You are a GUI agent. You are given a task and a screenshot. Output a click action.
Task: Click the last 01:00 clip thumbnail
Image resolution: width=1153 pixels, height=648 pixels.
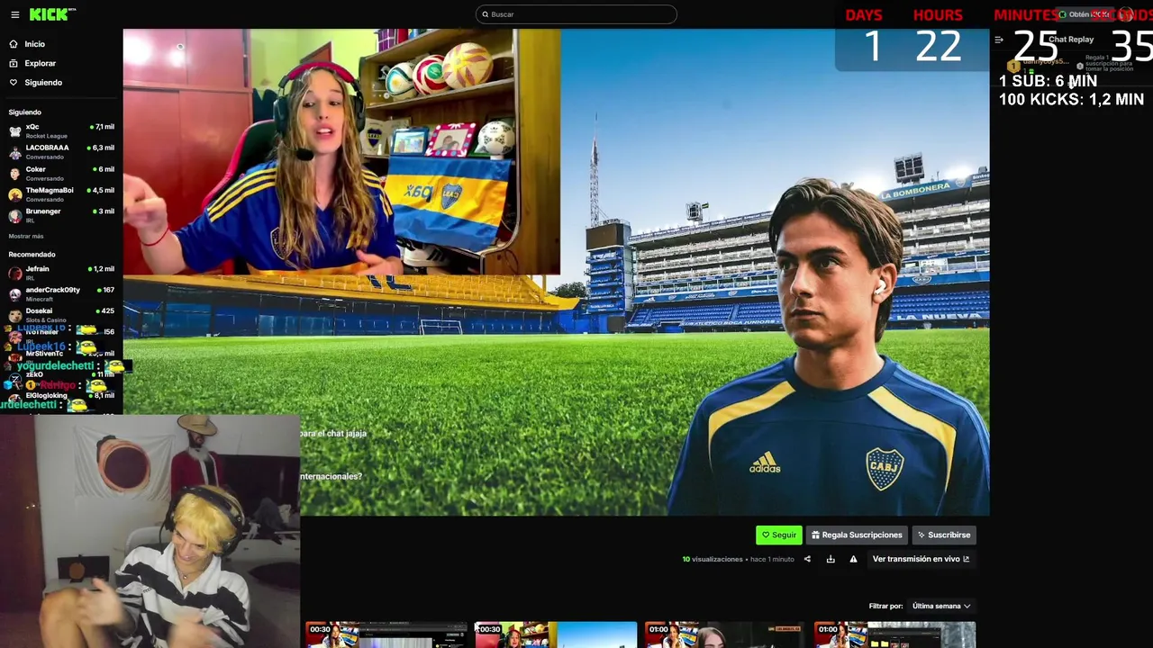(x=894, y=634)
